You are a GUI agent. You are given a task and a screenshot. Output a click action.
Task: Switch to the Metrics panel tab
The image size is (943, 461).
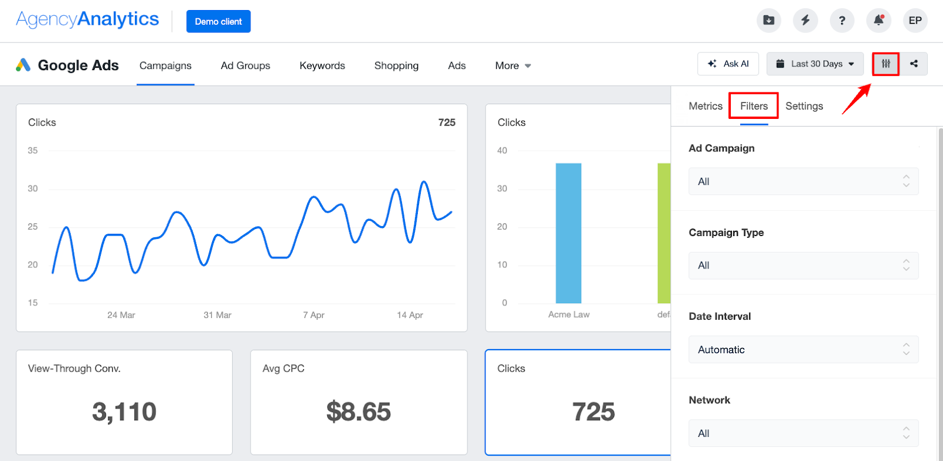(x=705, y=106)
